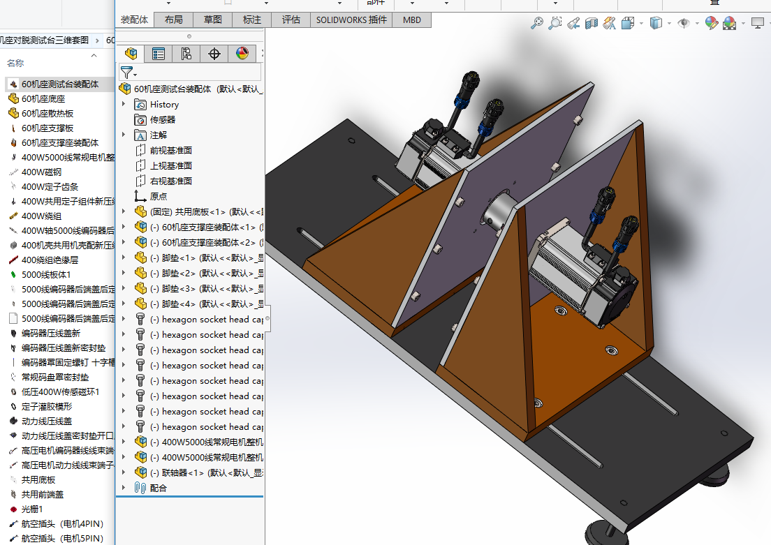Open the ConfigurationManager tab
771x545 pixels.
click(x=186, y=54)
